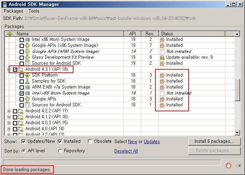Click the New link
This screenshot has height=175, width=245.
[133, 141]
